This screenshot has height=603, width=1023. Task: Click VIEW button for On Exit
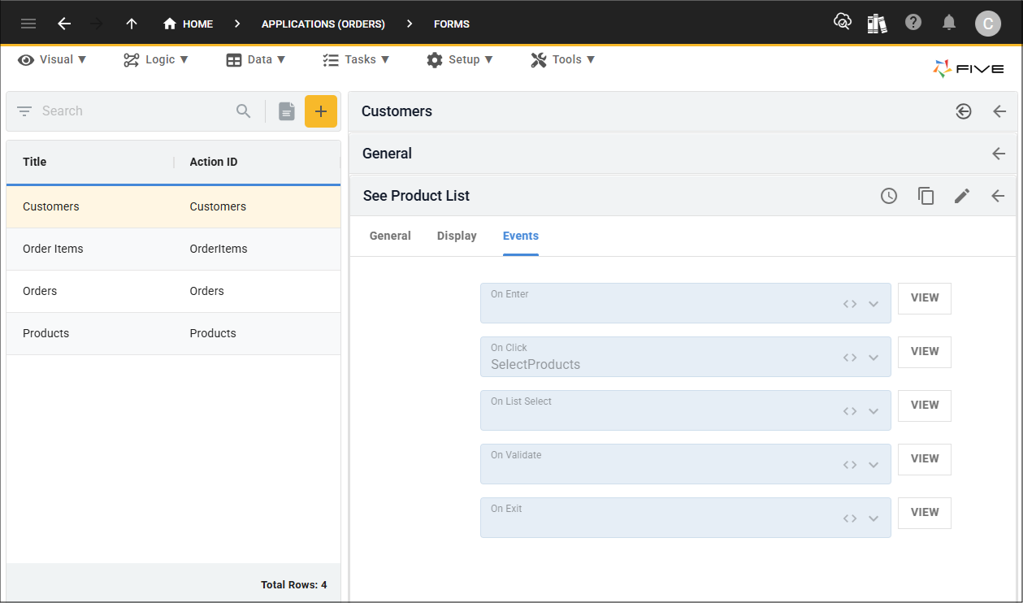point(925,513)
